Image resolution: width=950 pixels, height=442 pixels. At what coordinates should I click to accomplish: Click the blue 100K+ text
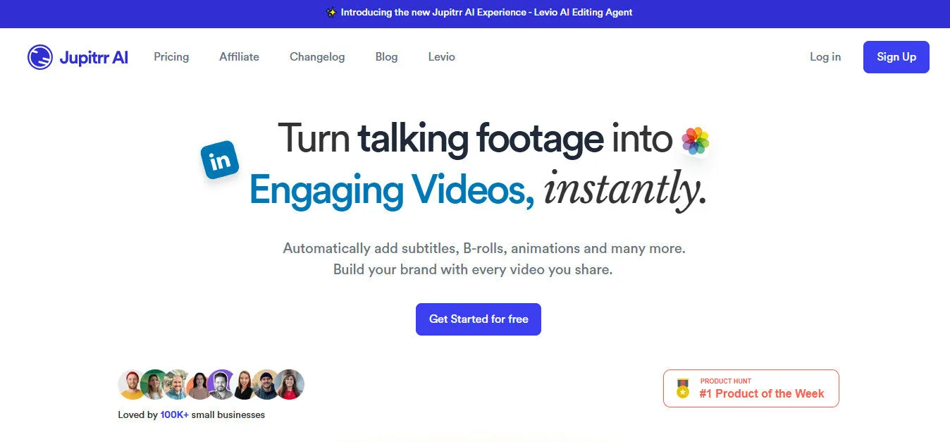click(174, 415)
